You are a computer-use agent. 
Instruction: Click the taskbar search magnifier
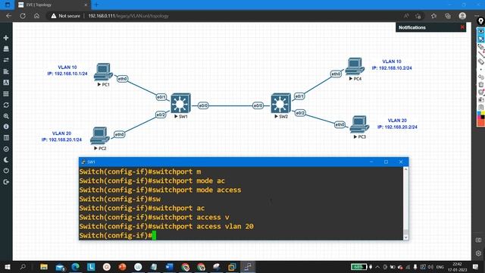[x=23, y=267]
